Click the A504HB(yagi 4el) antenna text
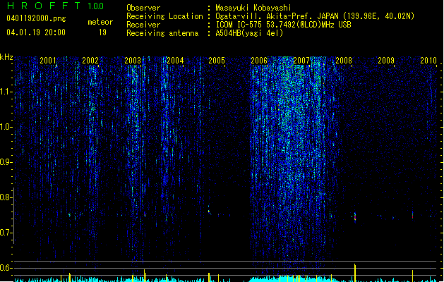444x282 pixels. 249,33
